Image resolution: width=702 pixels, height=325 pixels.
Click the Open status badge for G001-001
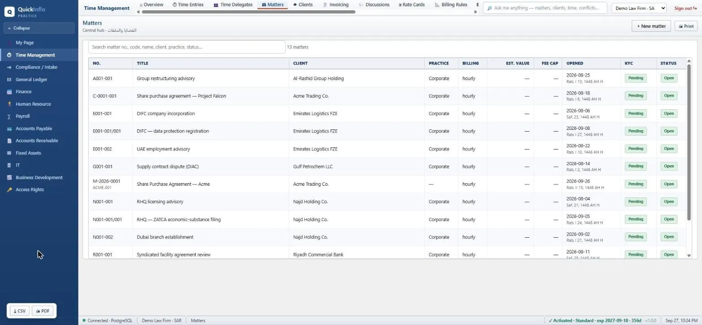click(669, 167)
